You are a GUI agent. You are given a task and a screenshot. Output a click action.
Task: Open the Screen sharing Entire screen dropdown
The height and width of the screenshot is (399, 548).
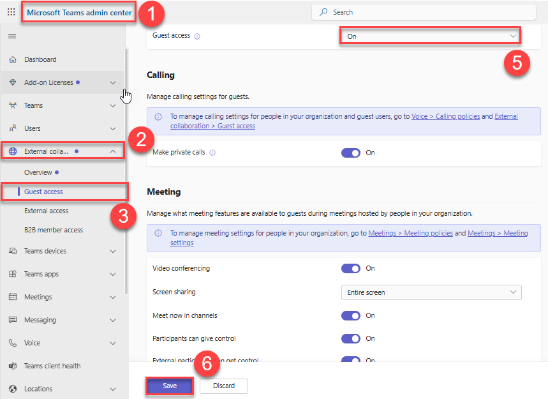pos(431,292)
